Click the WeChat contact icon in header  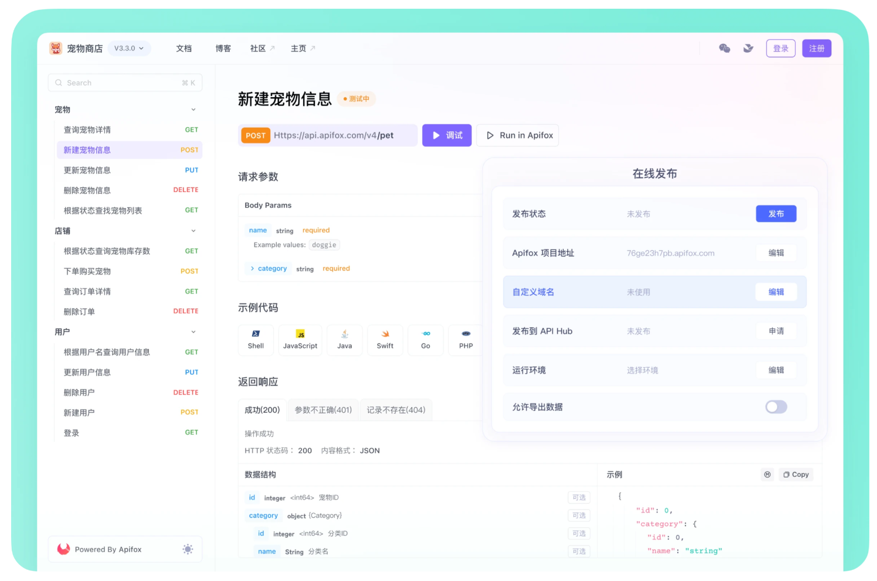(725, 48)
